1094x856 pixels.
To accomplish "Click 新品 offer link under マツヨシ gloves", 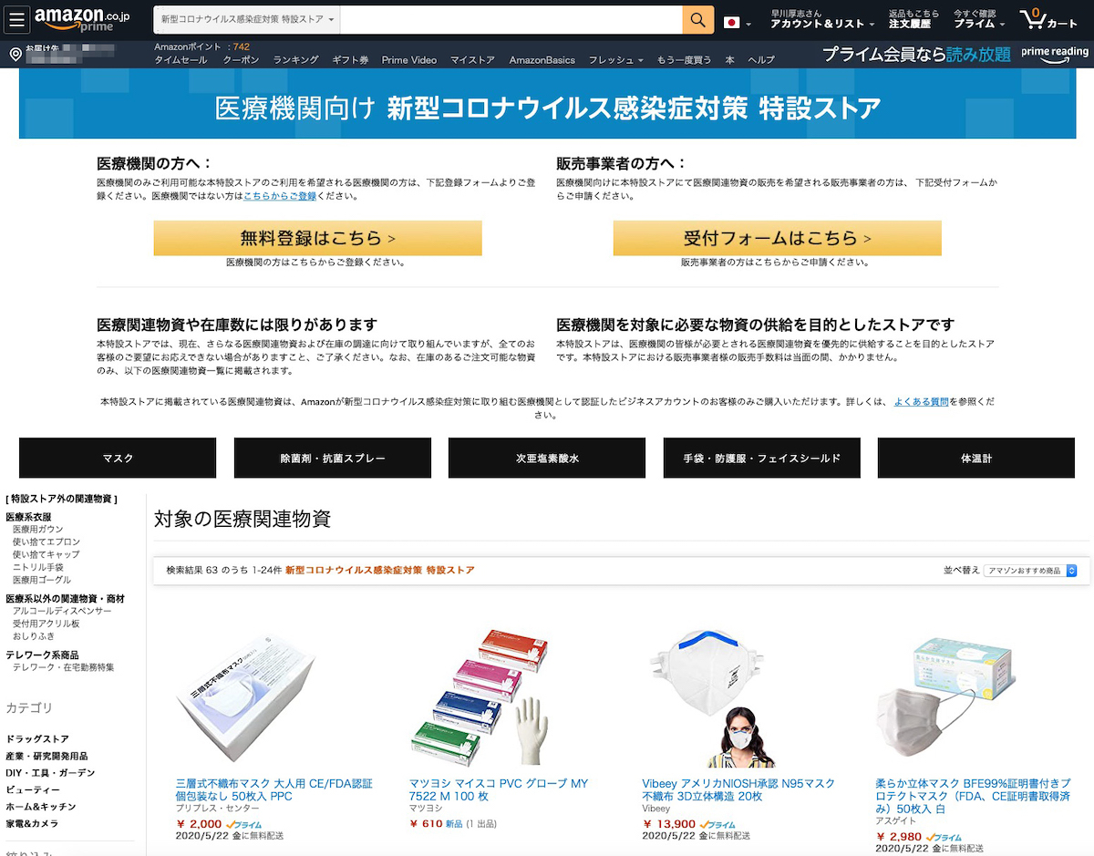I will click(x=453, y=824).
